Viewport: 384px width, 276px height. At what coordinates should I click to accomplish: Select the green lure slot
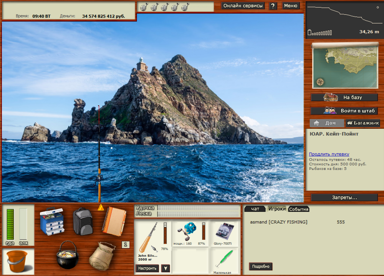[x=225, y=259]
